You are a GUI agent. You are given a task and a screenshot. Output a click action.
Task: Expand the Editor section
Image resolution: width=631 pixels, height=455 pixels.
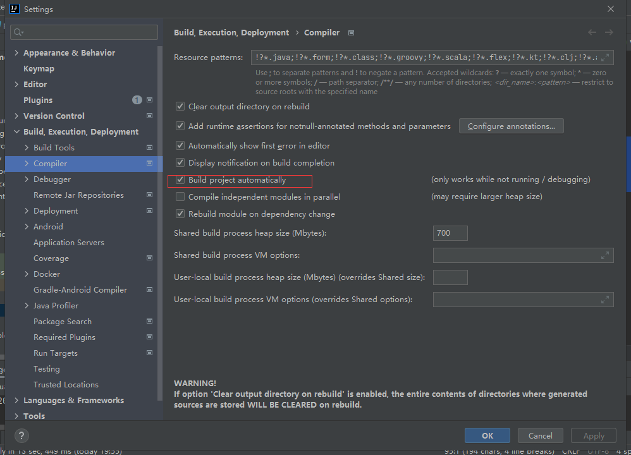tap(16, 84)
